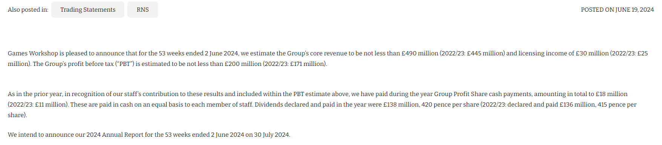Click the 'Also posted in:' label
The image size is (662, 145).
[x=28, y=10]
